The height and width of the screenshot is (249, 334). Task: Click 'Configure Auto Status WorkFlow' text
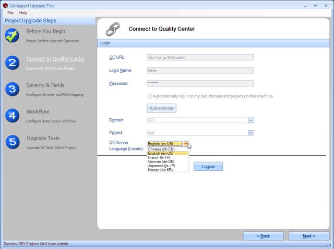click(51, 121)
